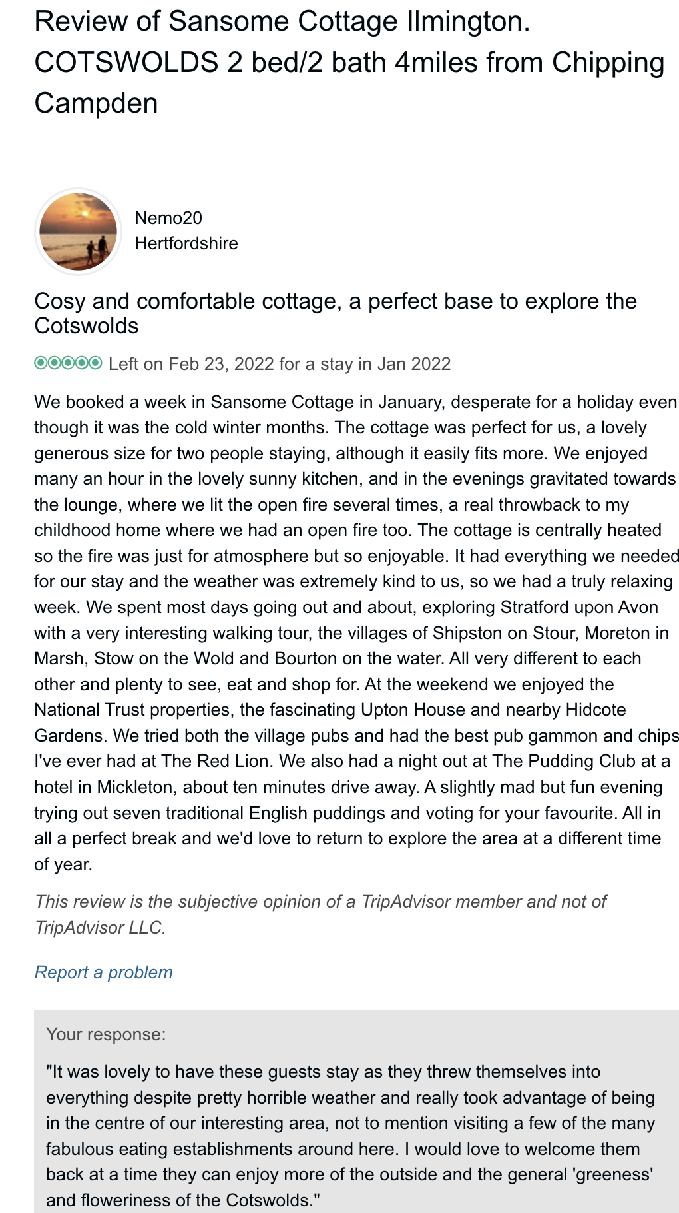Click the Cosy and comfortable cottage review title
Image resolution: width=679 pixels, height=1213 pixels.
(336, 313)
